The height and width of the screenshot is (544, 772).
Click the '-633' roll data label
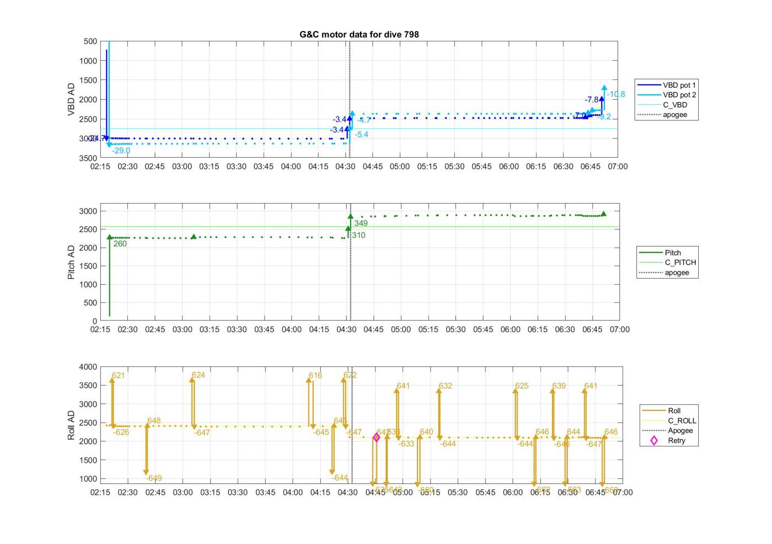click(x=406, y=444)
